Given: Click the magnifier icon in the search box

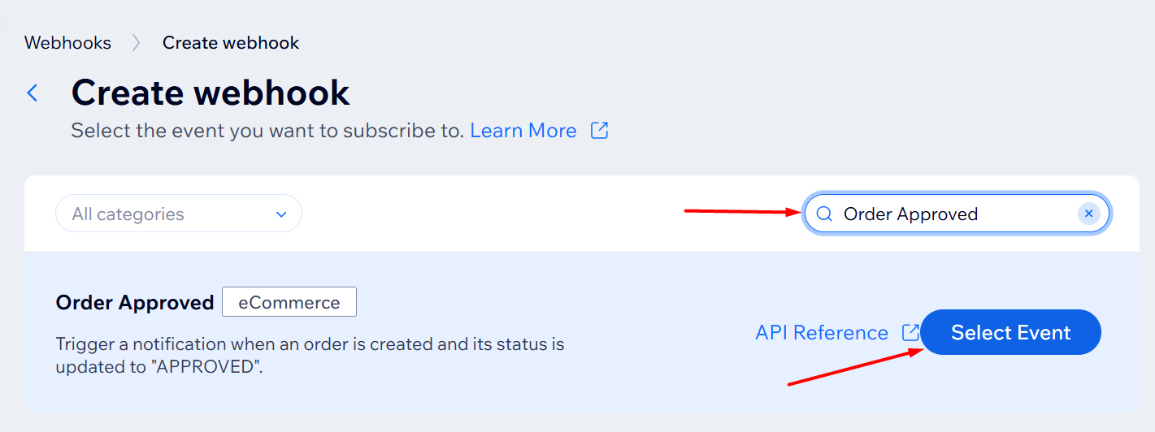Looking at the screenshot, I should coord(824,214).
